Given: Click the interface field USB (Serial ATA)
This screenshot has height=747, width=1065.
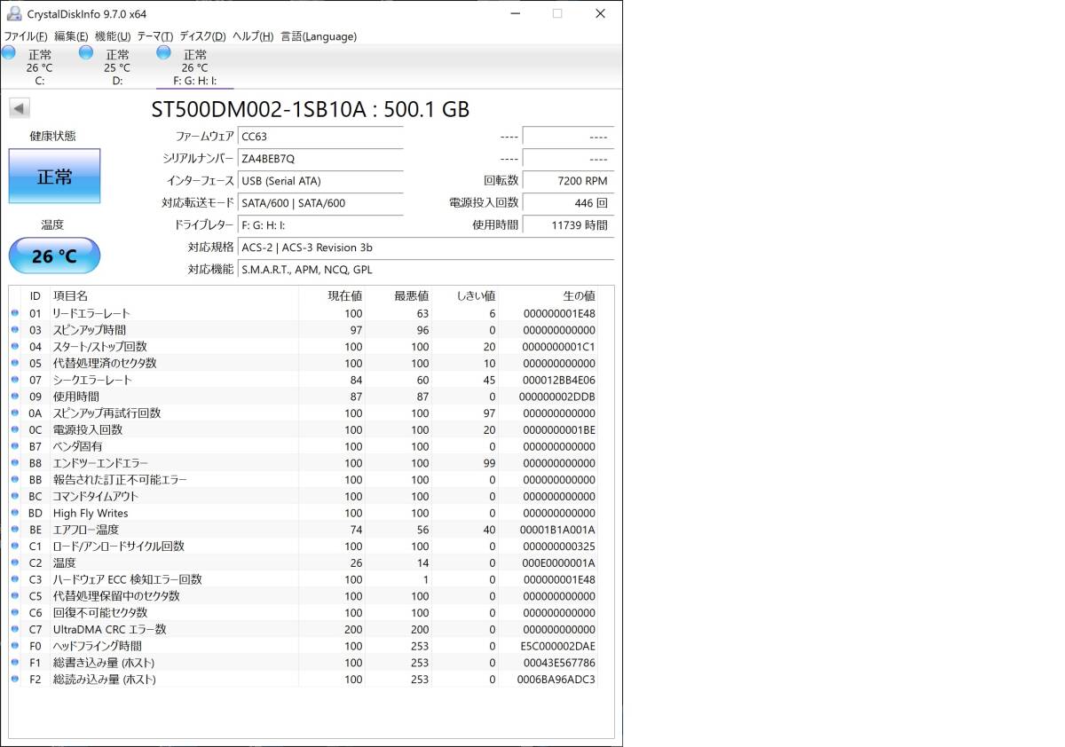Looking at the screenshot, I should [320, 181].
